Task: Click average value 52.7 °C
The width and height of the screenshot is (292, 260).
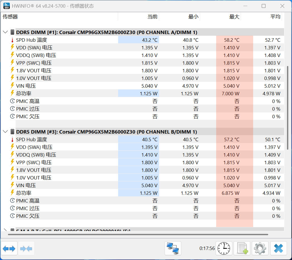Action: pyautogui.click(x=273, y=40)
